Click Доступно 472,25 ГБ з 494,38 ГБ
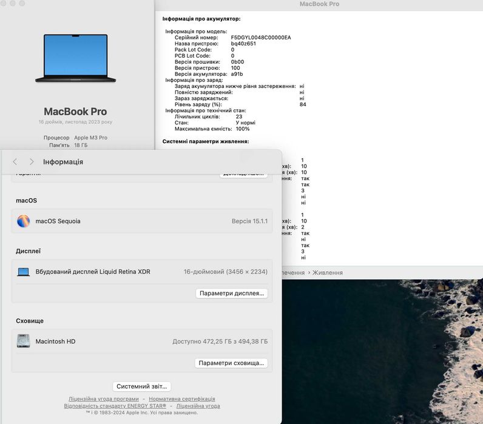This screenshot has width=483, height=424. [220, 342]
